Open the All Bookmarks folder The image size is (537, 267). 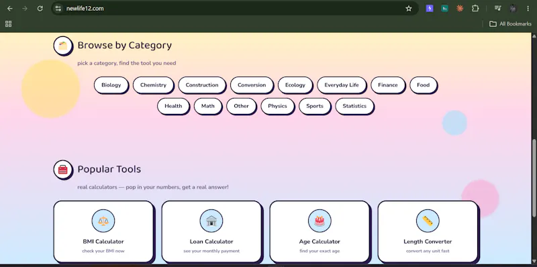(510, 24)
